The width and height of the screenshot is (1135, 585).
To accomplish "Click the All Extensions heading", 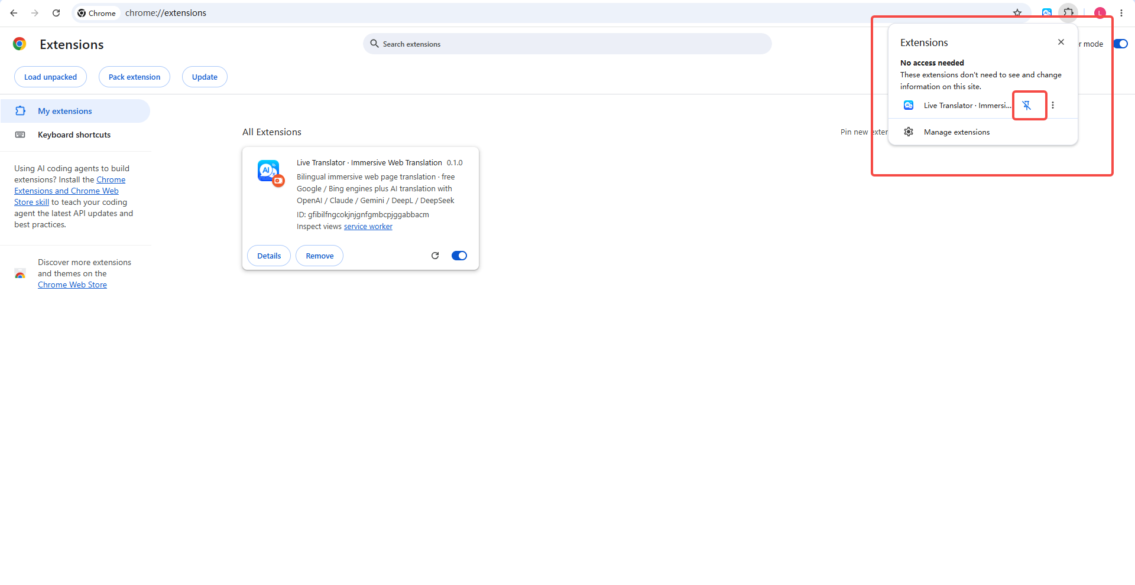I will 272,132.
